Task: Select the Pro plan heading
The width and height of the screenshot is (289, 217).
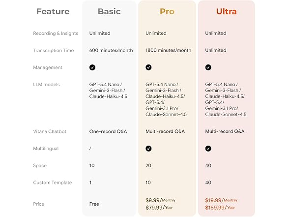Action: [167, 11]
